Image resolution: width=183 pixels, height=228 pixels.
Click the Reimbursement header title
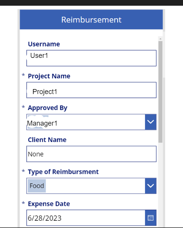click(91, 20)
